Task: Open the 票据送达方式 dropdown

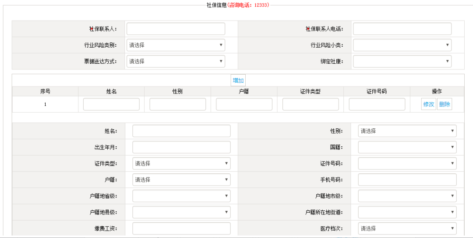Action: [176, 62]
